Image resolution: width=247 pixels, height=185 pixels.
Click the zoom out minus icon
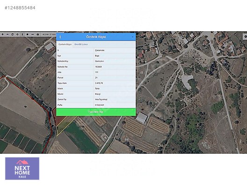(7, 34)
